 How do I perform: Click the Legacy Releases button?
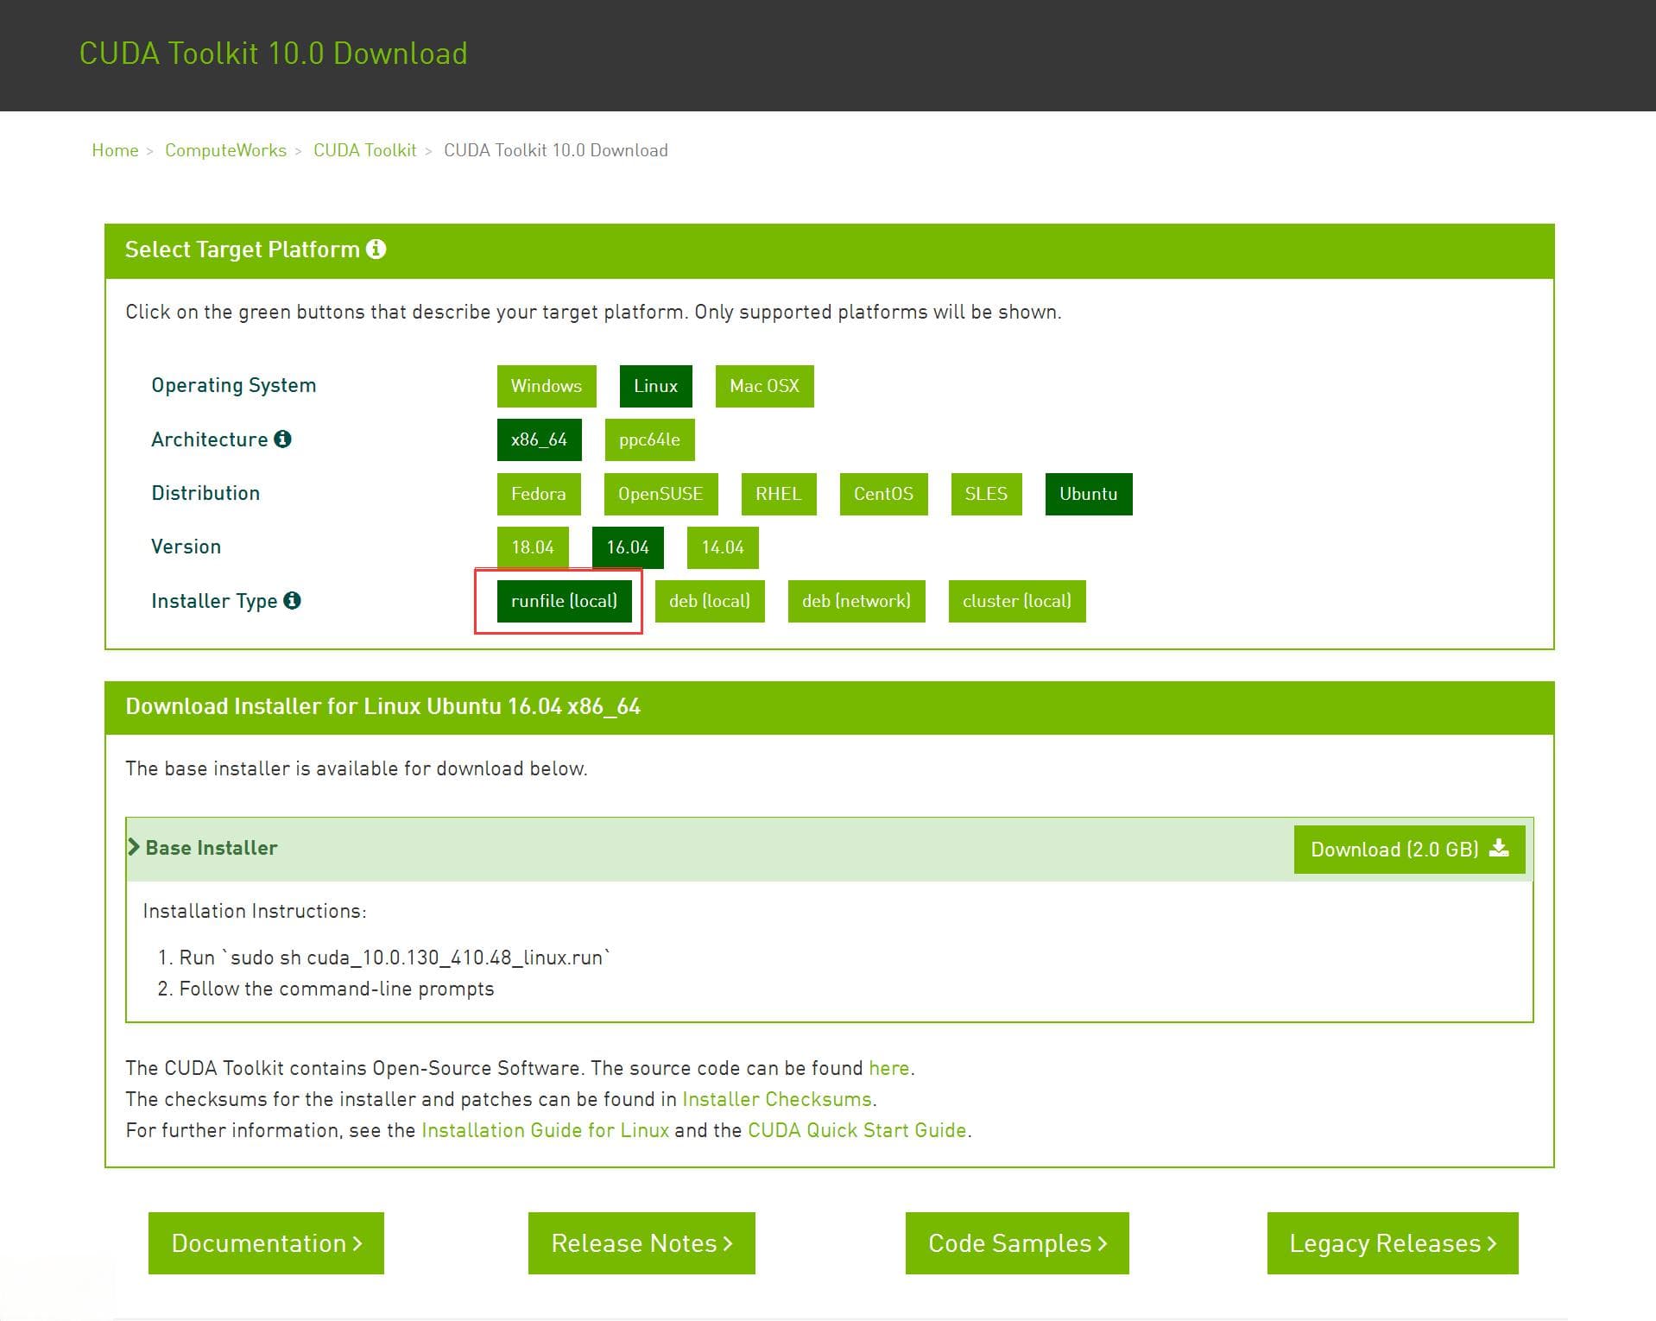1393,1243
